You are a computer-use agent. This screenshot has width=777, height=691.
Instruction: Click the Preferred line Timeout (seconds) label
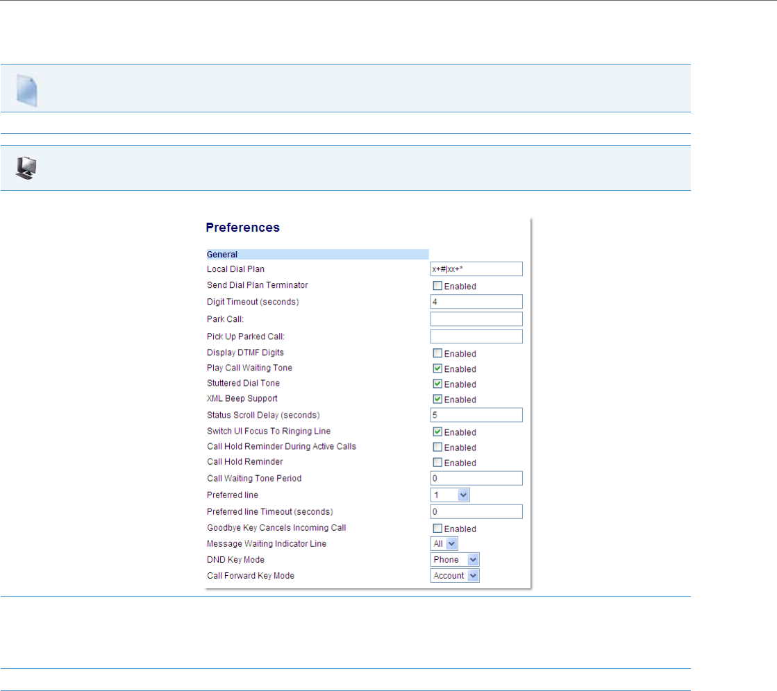[x=270, y=512]
